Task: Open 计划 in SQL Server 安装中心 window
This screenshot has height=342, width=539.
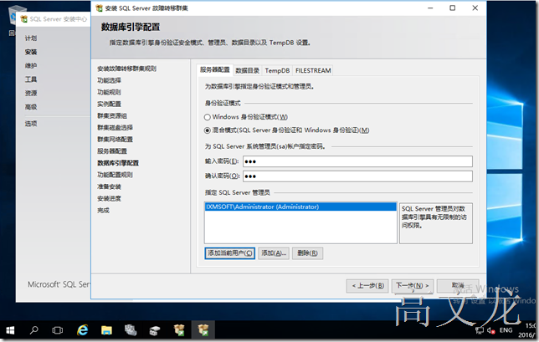Action: click(x=31, y=38)
